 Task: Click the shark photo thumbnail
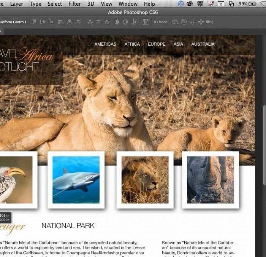[76, 180]
